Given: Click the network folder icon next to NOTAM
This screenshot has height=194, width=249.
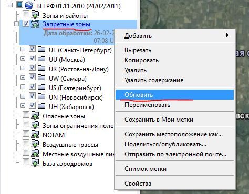Looking at the screenshot, I should (x=35, y=135).
